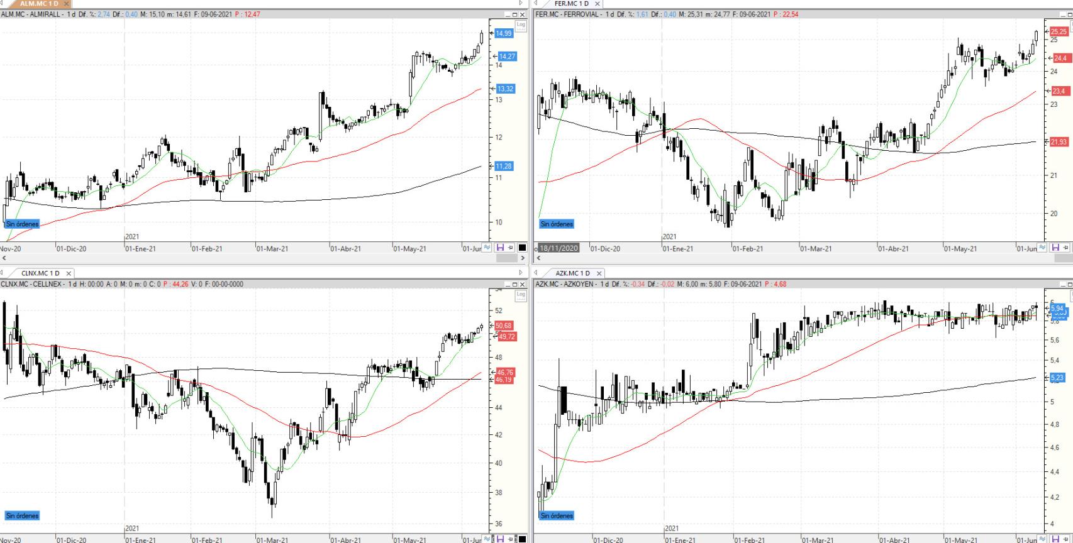Select the AZK.MC 1 D tab

click(572, 273)
